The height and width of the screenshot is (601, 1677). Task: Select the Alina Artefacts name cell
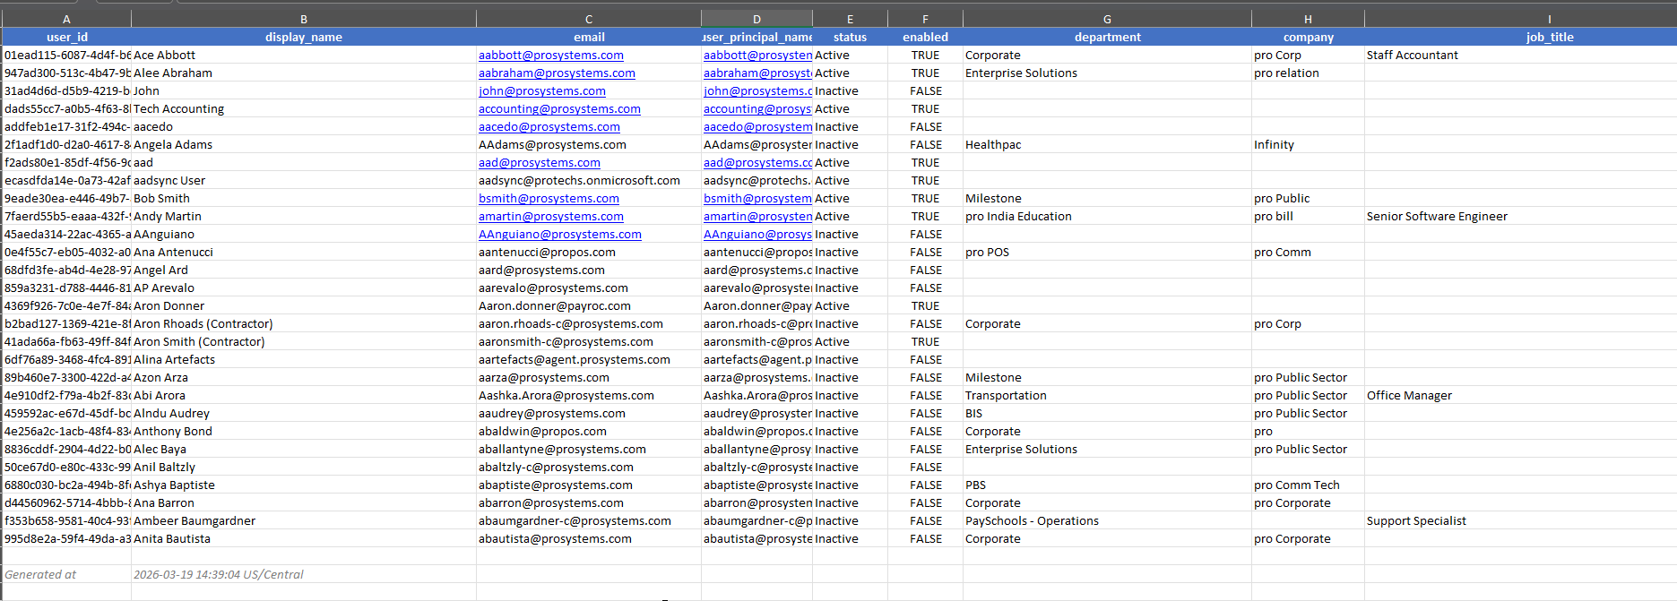pyautogui.click(x=304, y=359)
